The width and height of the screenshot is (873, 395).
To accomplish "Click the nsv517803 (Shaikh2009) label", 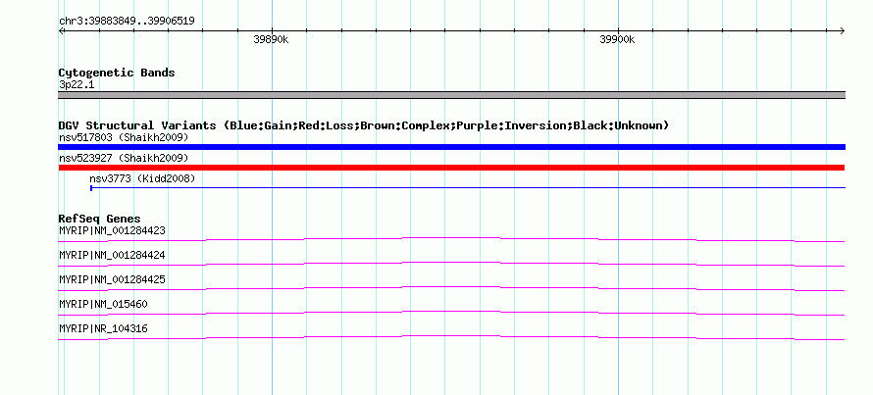I will (x=124, y=137).
